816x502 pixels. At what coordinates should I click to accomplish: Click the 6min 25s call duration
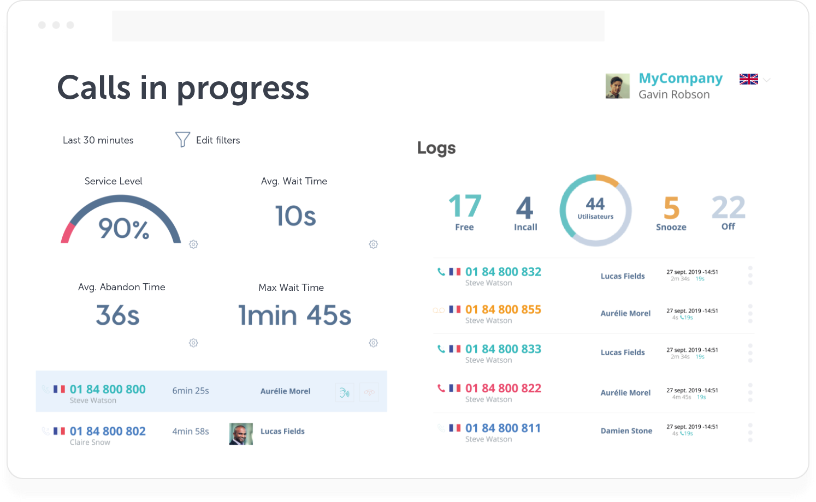click(x=191, y=391)
